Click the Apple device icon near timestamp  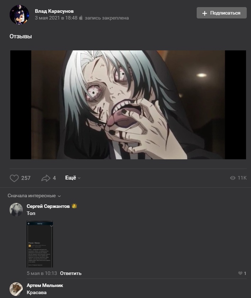coord(81,18)
